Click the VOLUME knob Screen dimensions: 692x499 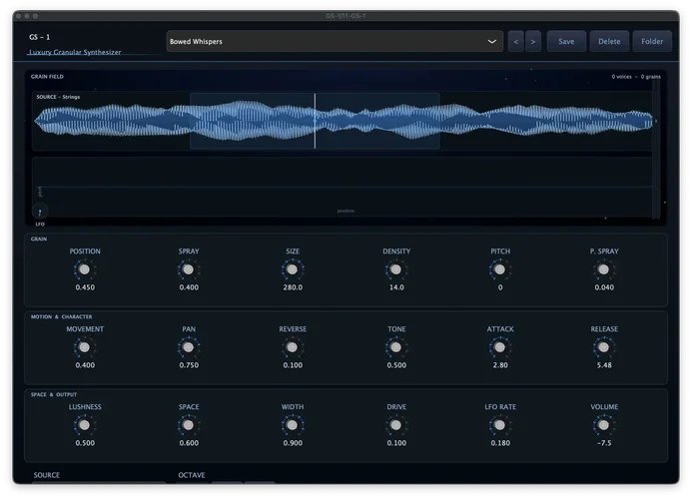(x=603, y=425)
